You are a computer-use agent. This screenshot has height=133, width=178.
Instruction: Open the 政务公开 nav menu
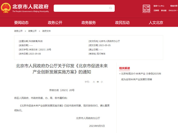coord(55,23)
